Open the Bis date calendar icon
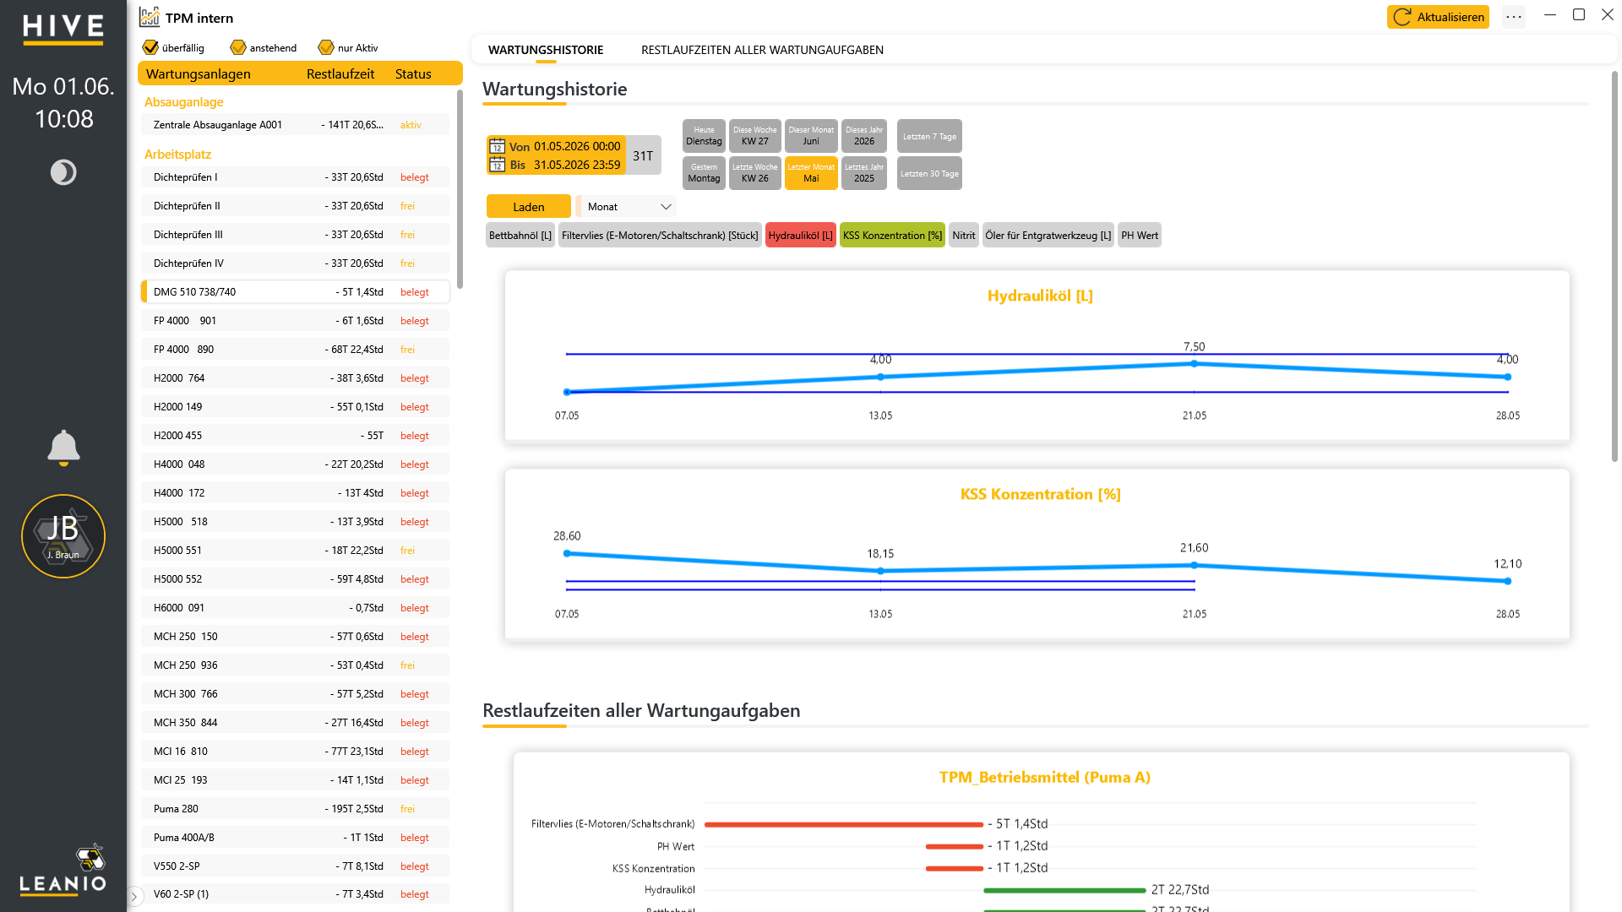The image size is (1622, 912). pyautogui.click(x=498, y=165)
